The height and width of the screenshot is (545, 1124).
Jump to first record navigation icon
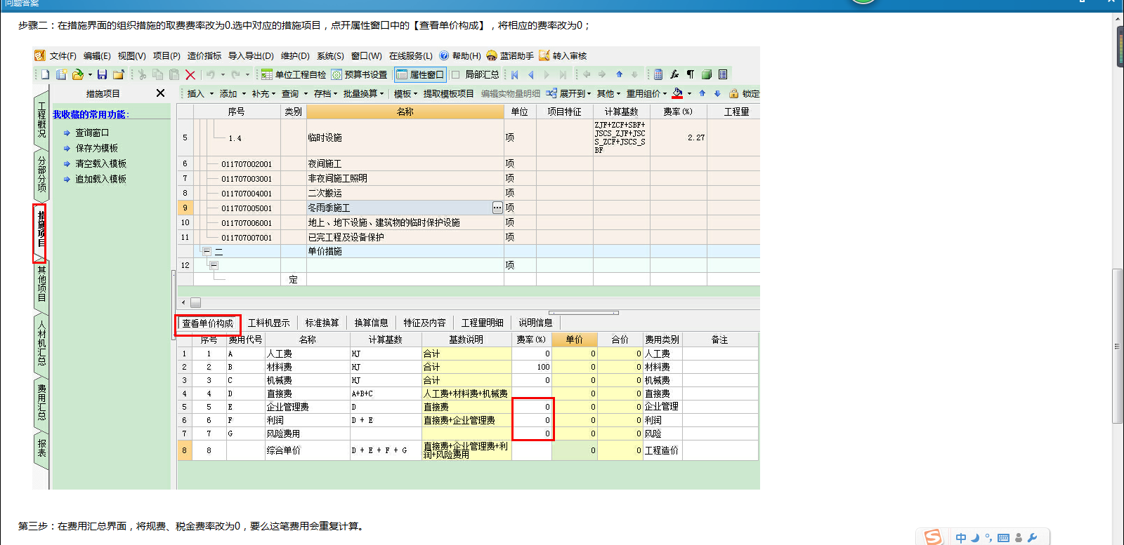515,74
